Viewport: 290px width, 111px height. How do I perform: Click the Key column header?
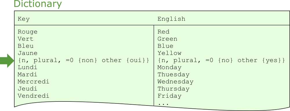point(23,19)
